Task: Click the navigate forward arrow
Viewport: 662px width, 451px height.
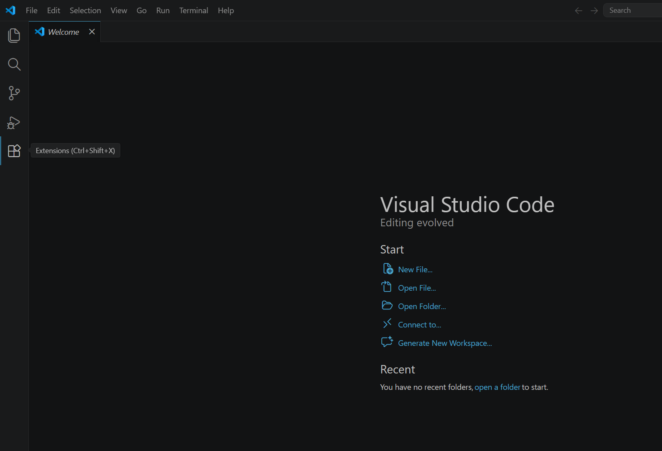Action: point(594,10)
